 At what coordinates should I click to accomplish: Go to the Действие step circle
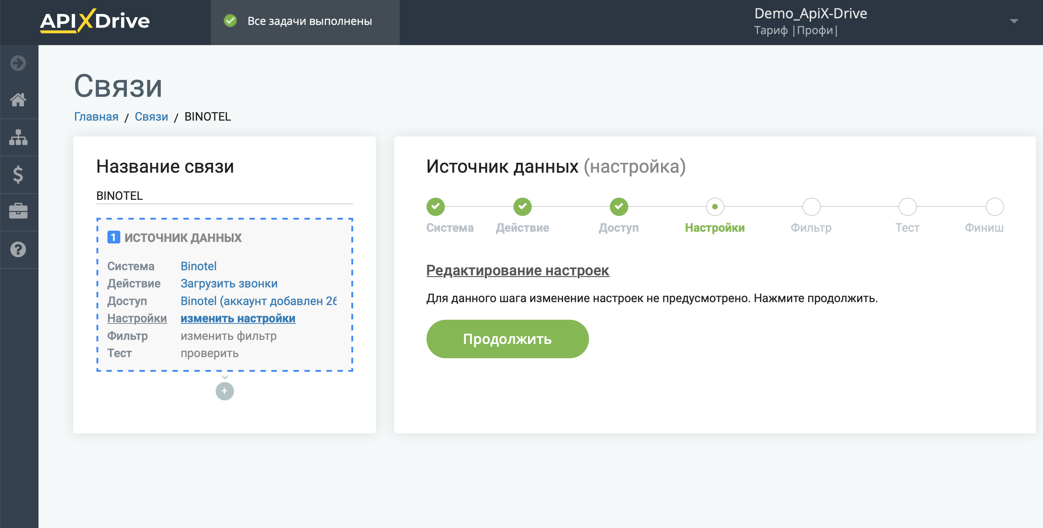tap(522, 206)
